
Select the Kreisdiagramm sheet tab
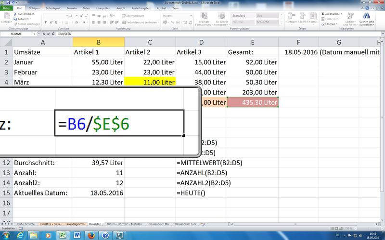76,224
